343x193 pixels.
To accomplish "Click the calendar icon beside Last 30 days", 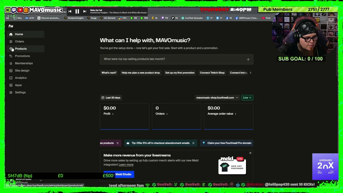I will tap(103, 98).
